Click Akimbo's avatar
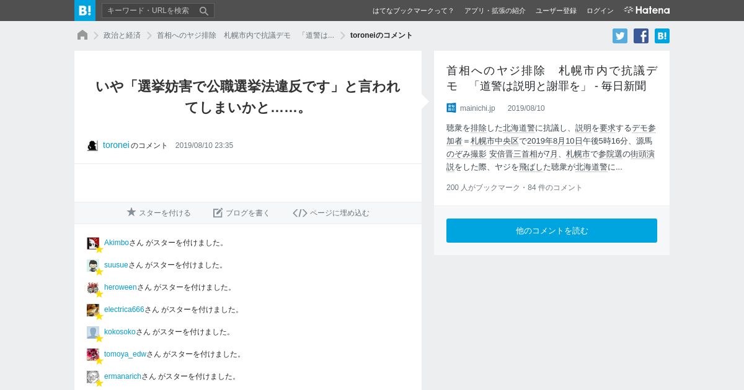The height and width of the screenshot is (390, 744). point(93,243)
